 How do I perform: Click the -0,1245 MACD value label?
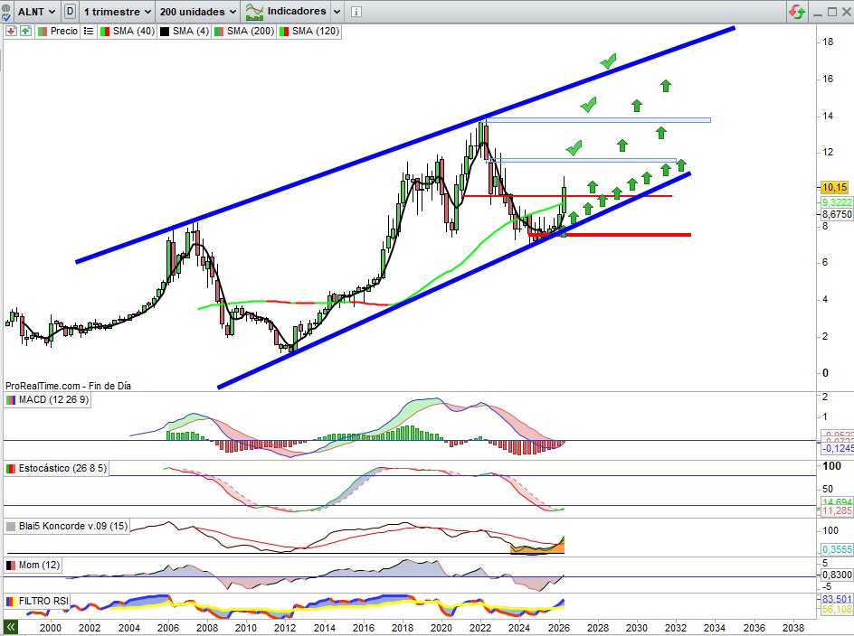837,448
